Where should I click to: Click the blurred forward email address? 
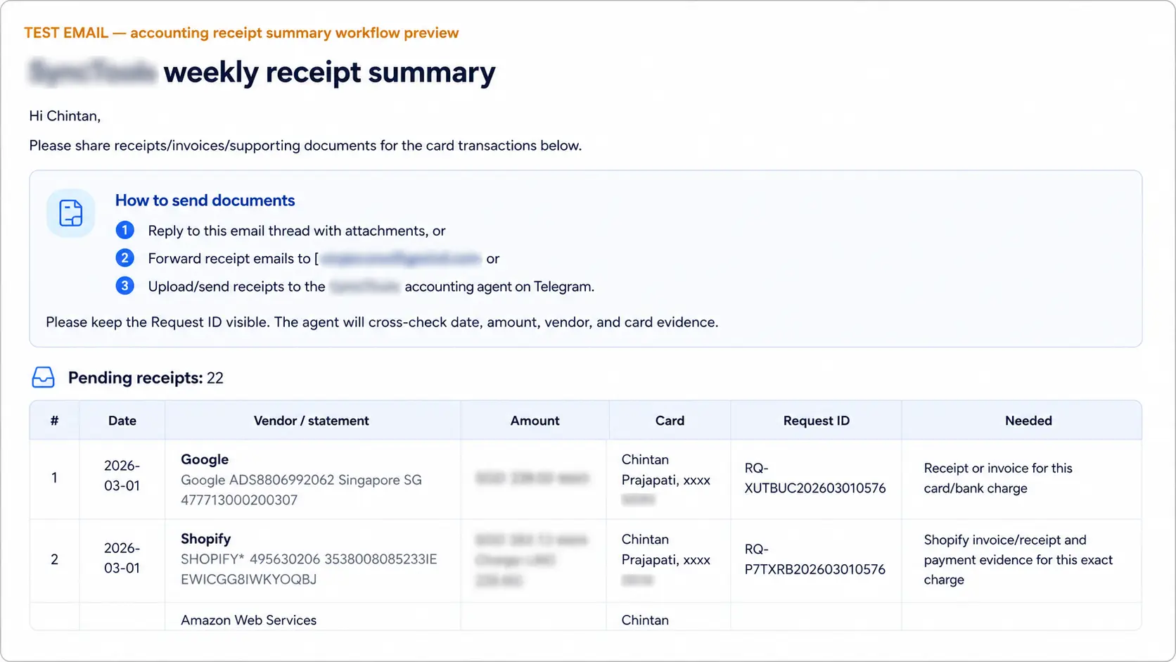[x=401, y=259]
